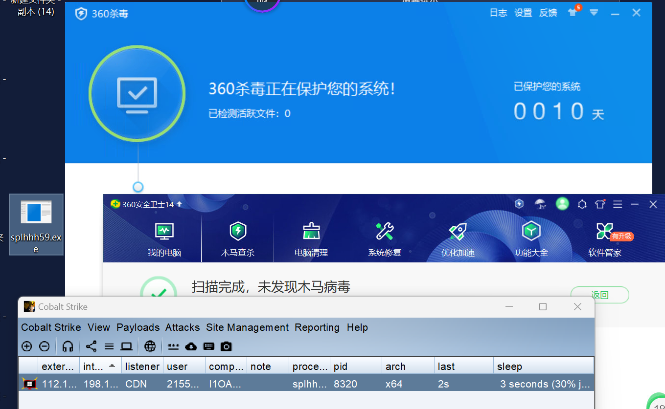Open the Payloads menu
665x409 pixels.
click(138, 327)
